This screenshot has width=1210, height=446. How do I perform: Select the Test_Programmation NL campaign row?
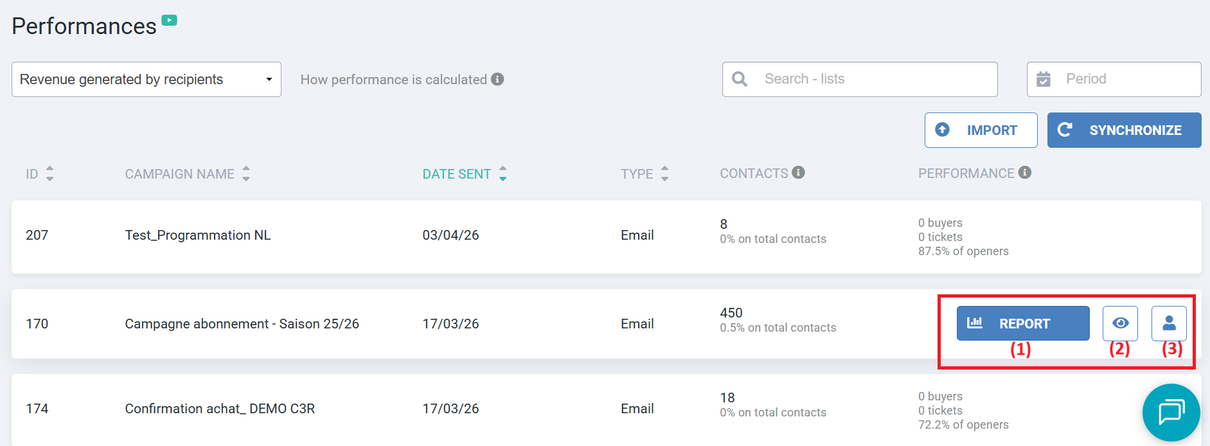(198, 235)
